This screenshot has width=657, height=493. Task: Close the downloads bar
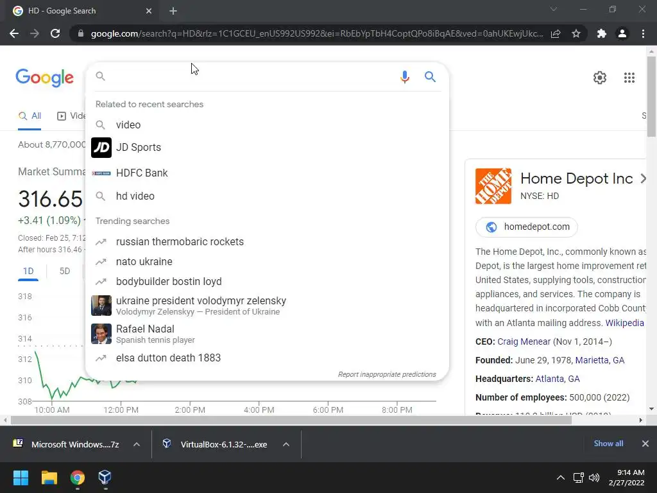tap(645, 444)
